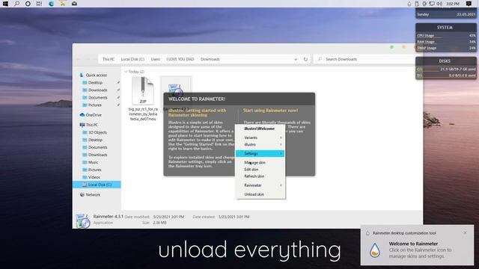Click the Sunday date skin row

pos(446,14)
